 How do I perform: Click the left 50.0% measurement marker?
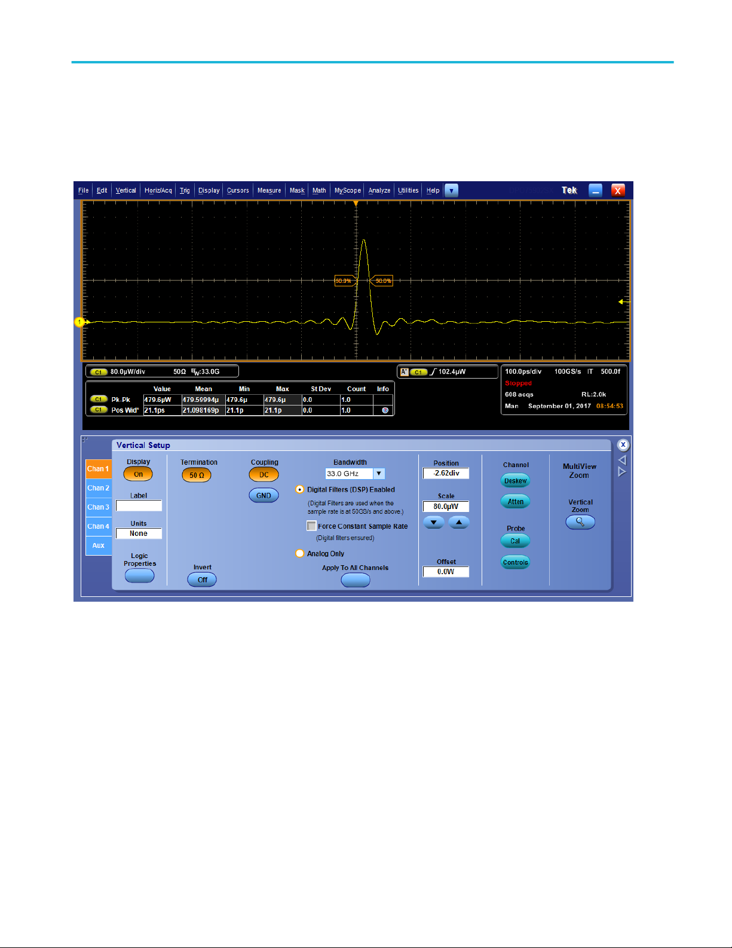pos(345,281)
